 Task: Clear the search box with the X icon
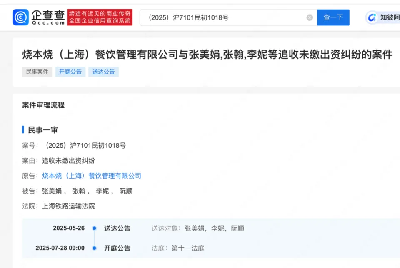pos(310,17)
